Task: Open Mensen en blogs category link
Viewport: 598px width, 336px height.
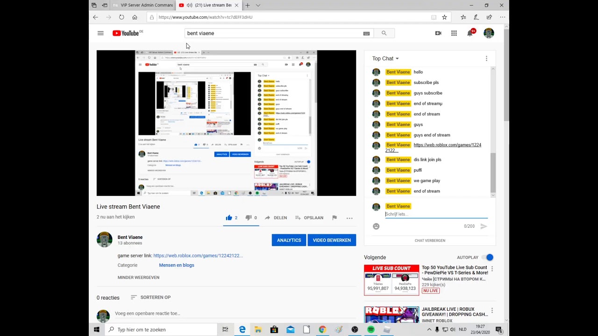Action: 177,265
